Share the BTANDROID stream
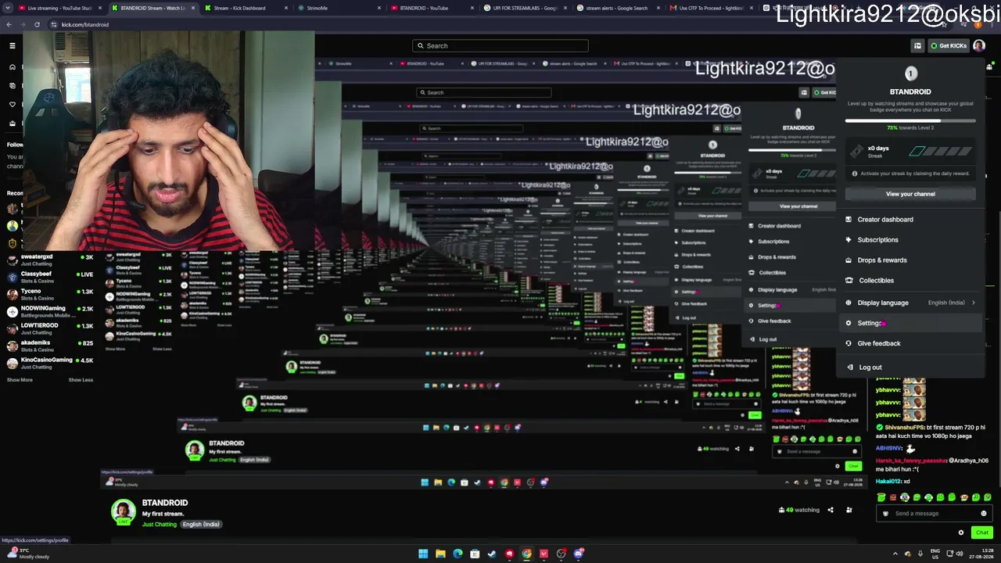This screenshot has height=563, width=1001. [831, 510]
